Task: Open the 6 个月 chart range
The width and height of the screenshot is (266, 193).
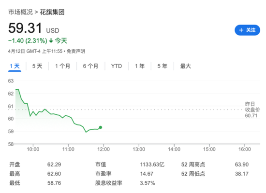Action: click(x=90, y=66)
